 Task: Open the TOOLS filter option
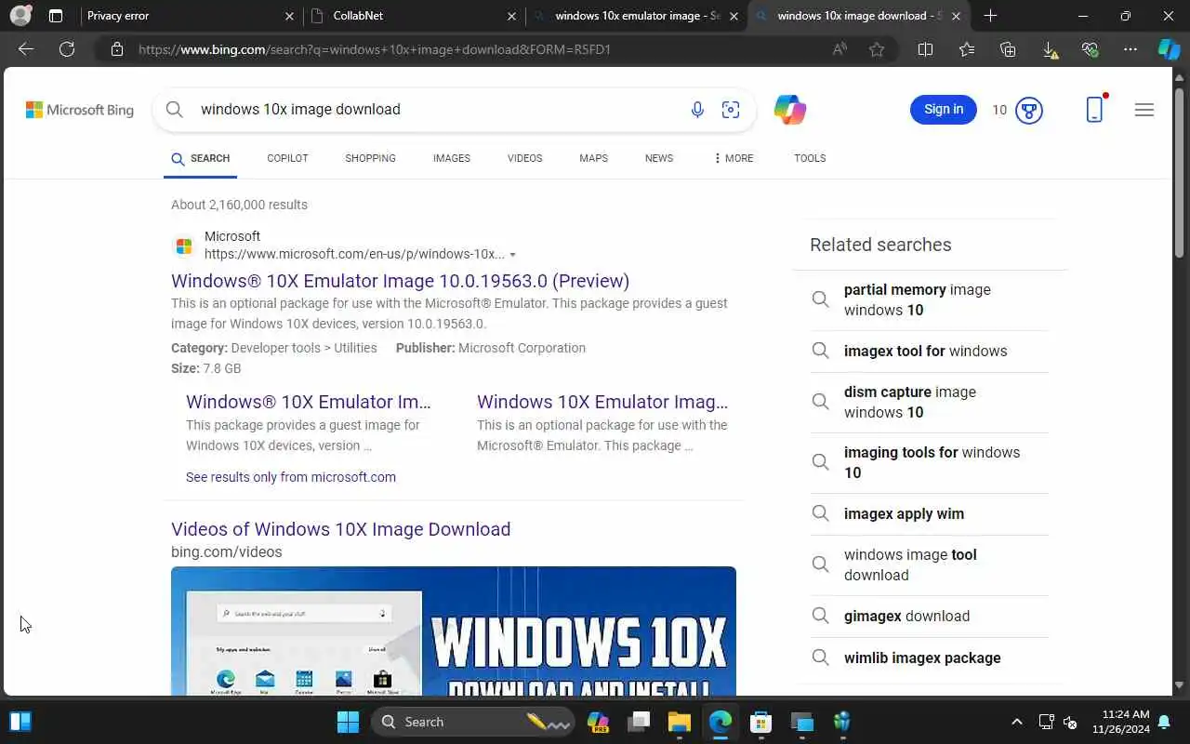(x=810, y=158)
